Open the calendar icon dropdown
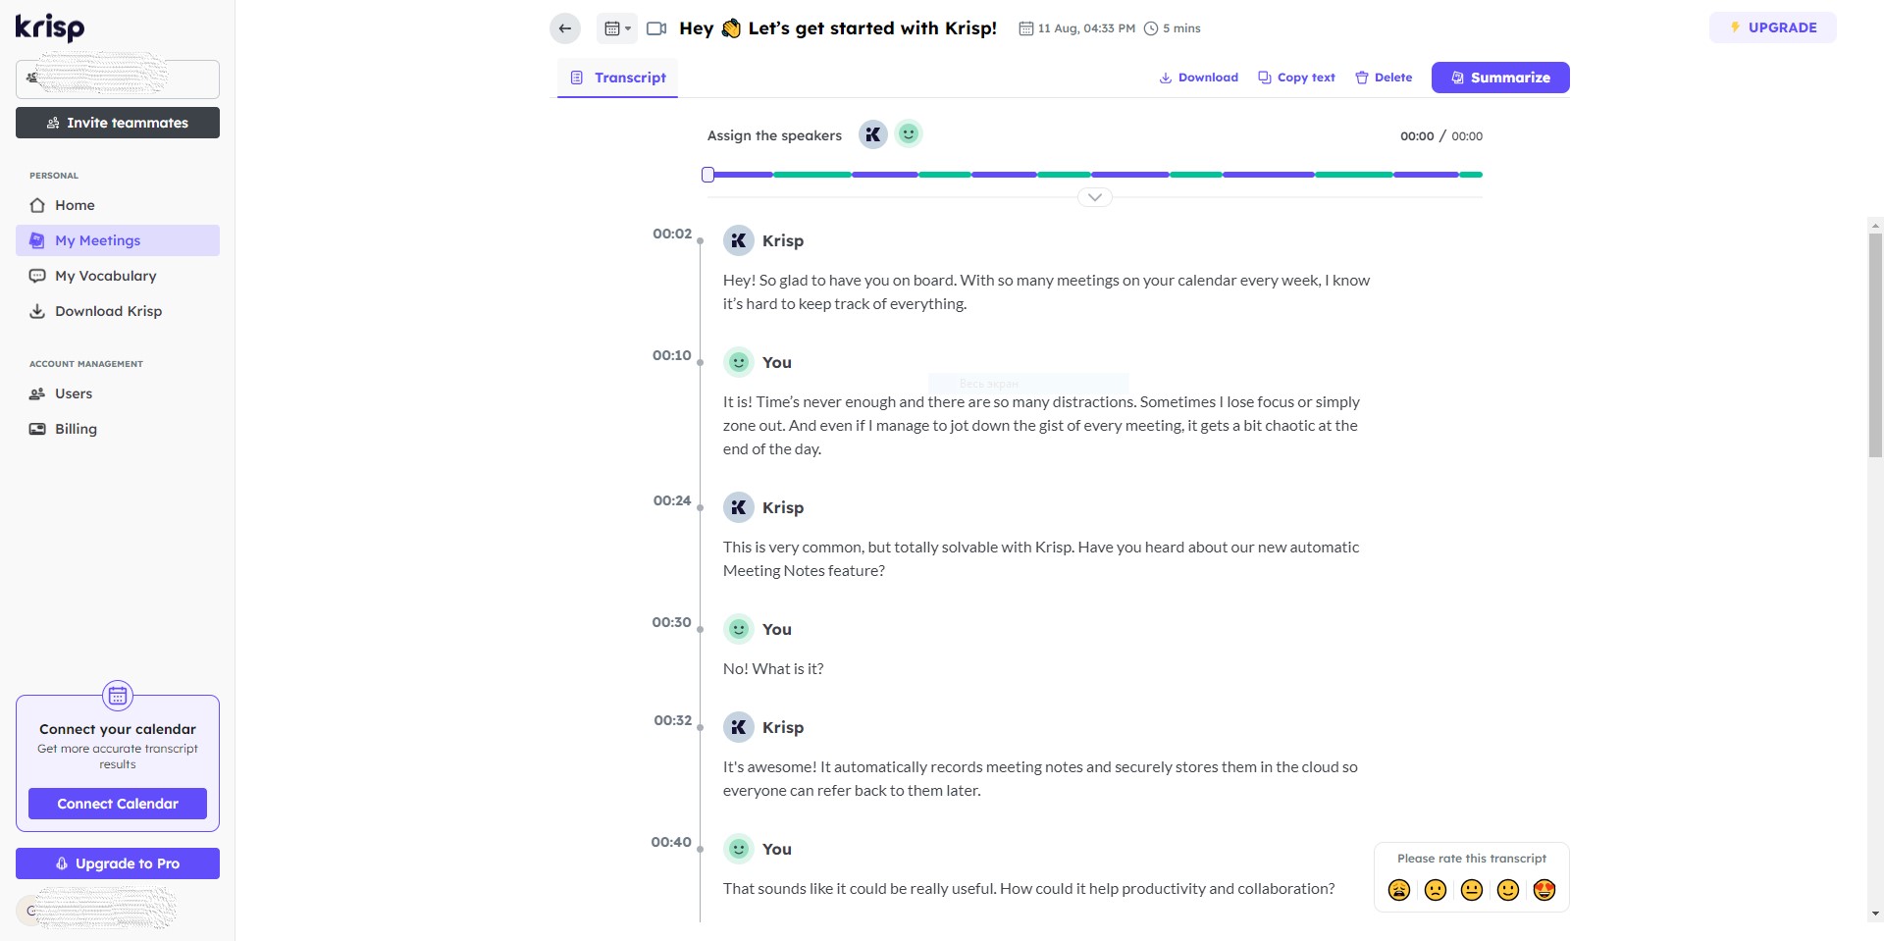1884x941 pixels. point(616,28)
